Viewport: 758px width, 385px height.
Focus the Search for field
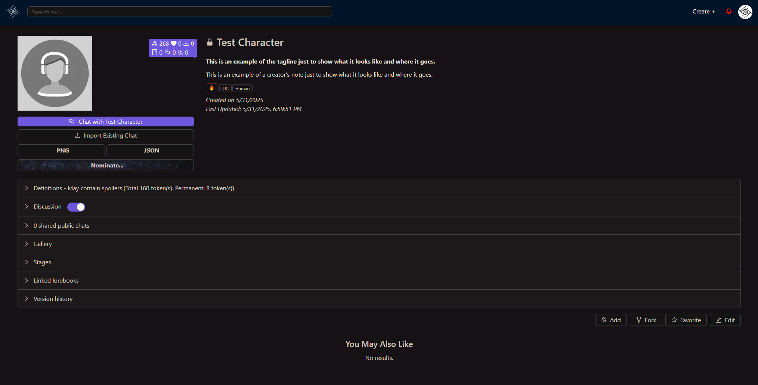coord(180,12)
